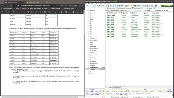Expand the school_db database node
The width and height of the screenshot is (174, 98).
tap(87, 65)
